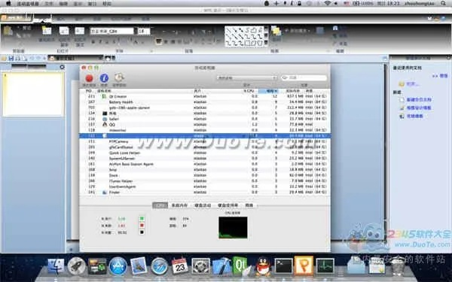
Task: Open Activity Monitor icon in the Dock
Action: pos(325,266)
